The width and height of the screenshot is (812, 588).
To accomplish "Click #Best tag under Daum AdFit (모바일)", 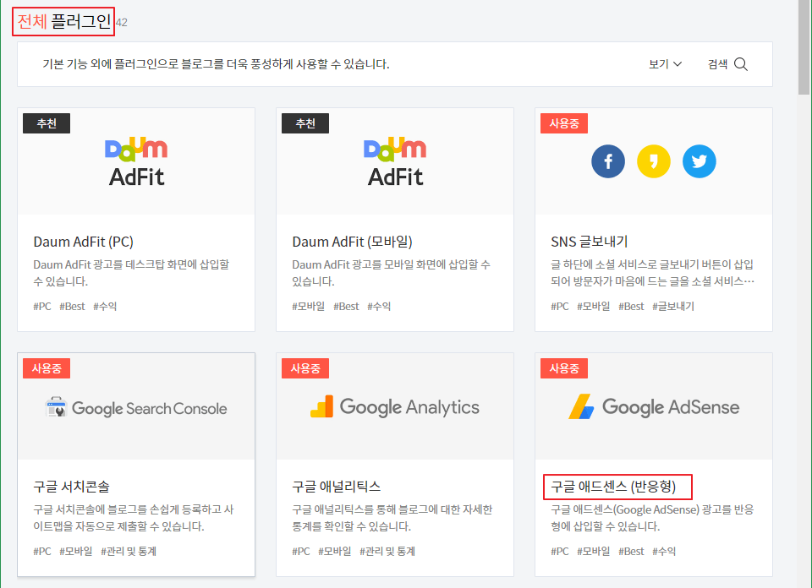I will click(346, 306).
